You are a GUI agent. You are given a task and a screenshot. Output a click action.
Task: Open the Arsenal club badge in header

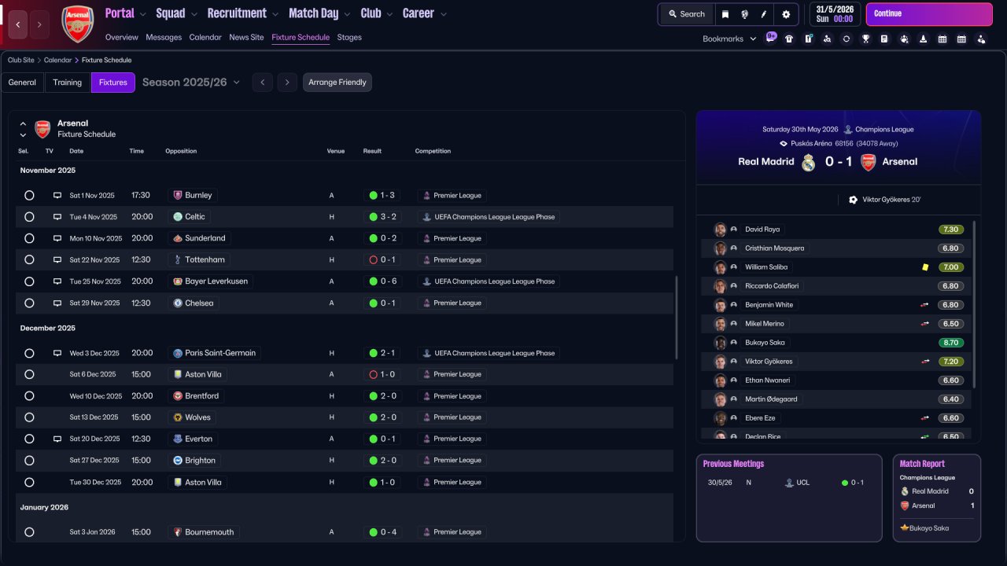click(x=77, y=24)
